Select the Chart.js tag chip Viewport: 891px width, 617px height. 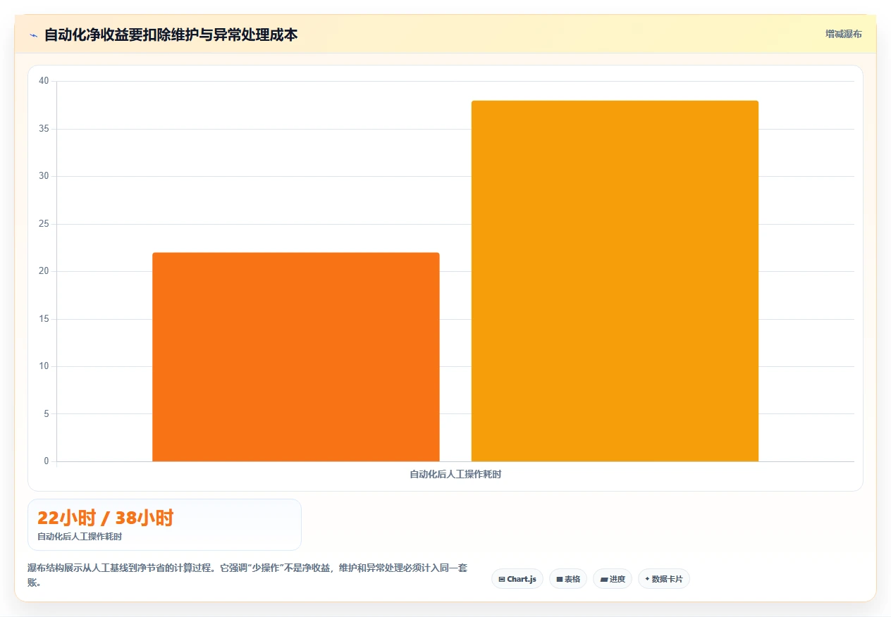click(517, 579)
